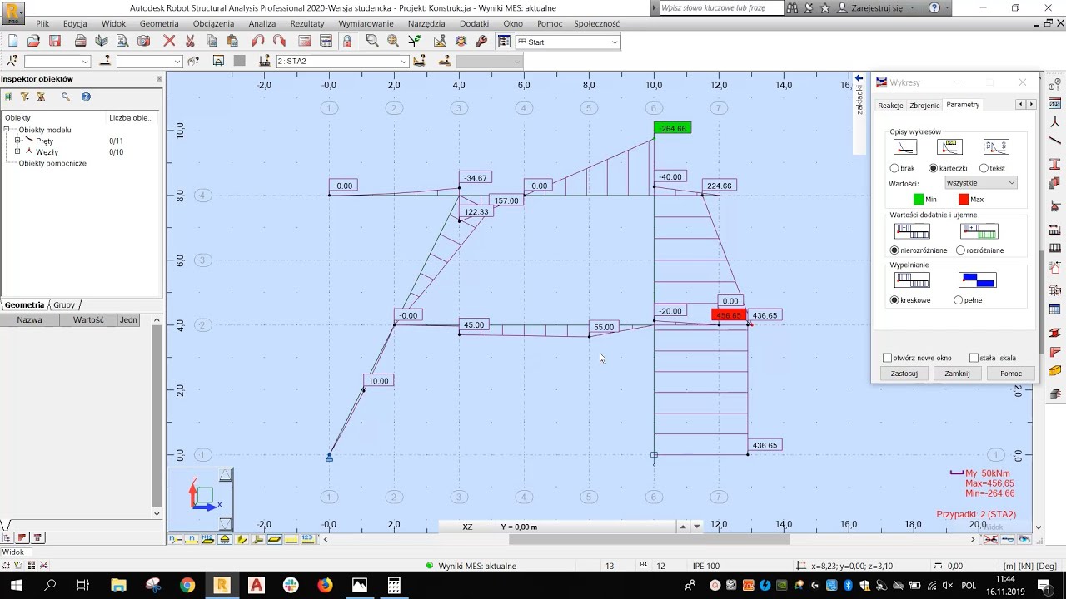This screenshot has width=1066, height=599.
Task: Expand the Węzły tree node
Action: tap(17, 151)
